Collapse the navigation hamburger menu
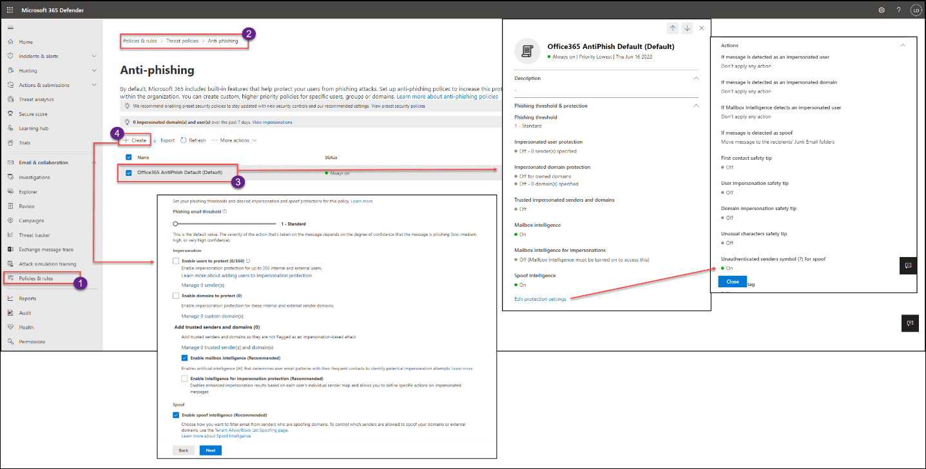926x469 pixels. pos(10,28)
